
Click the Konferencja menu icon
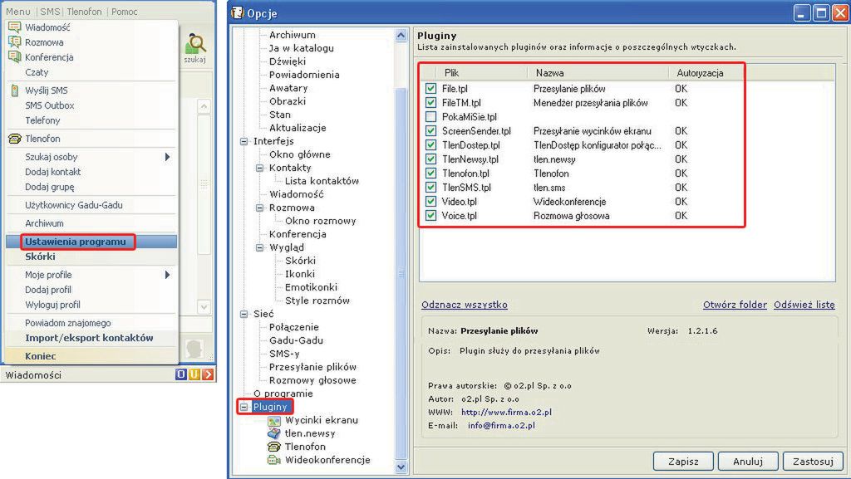(15, 57)
